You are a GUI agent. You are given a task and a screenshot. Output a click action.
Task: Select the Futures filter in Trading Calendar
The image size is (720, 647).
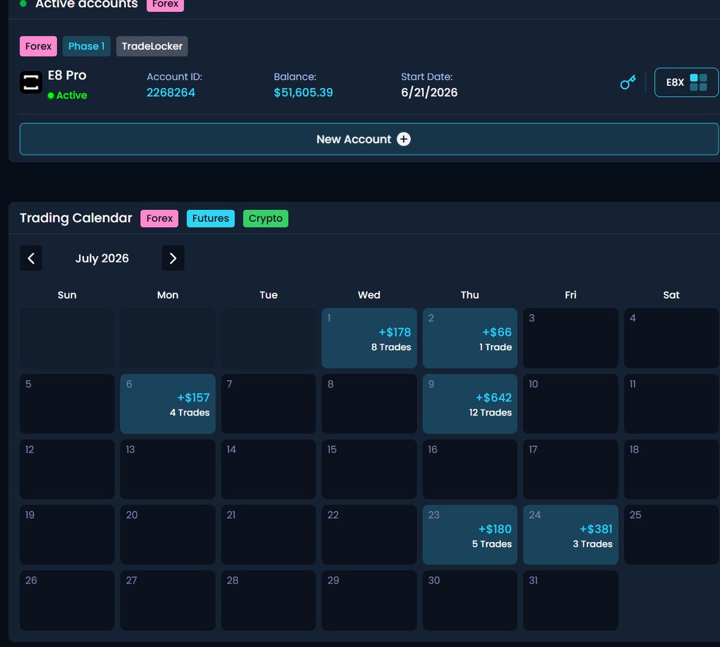[211, 218]
